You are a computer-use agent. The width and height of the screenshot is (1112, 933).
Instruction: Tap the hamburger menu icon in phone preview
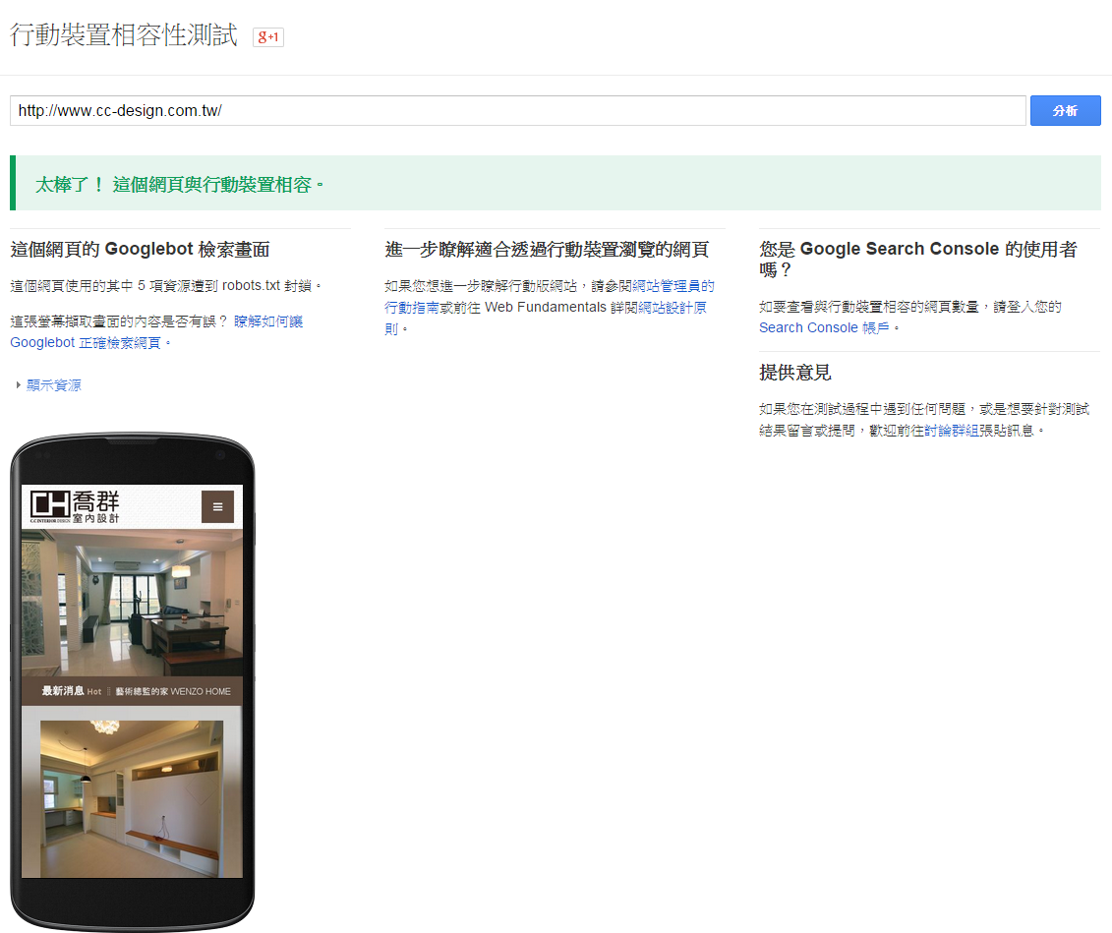point(217,506)
